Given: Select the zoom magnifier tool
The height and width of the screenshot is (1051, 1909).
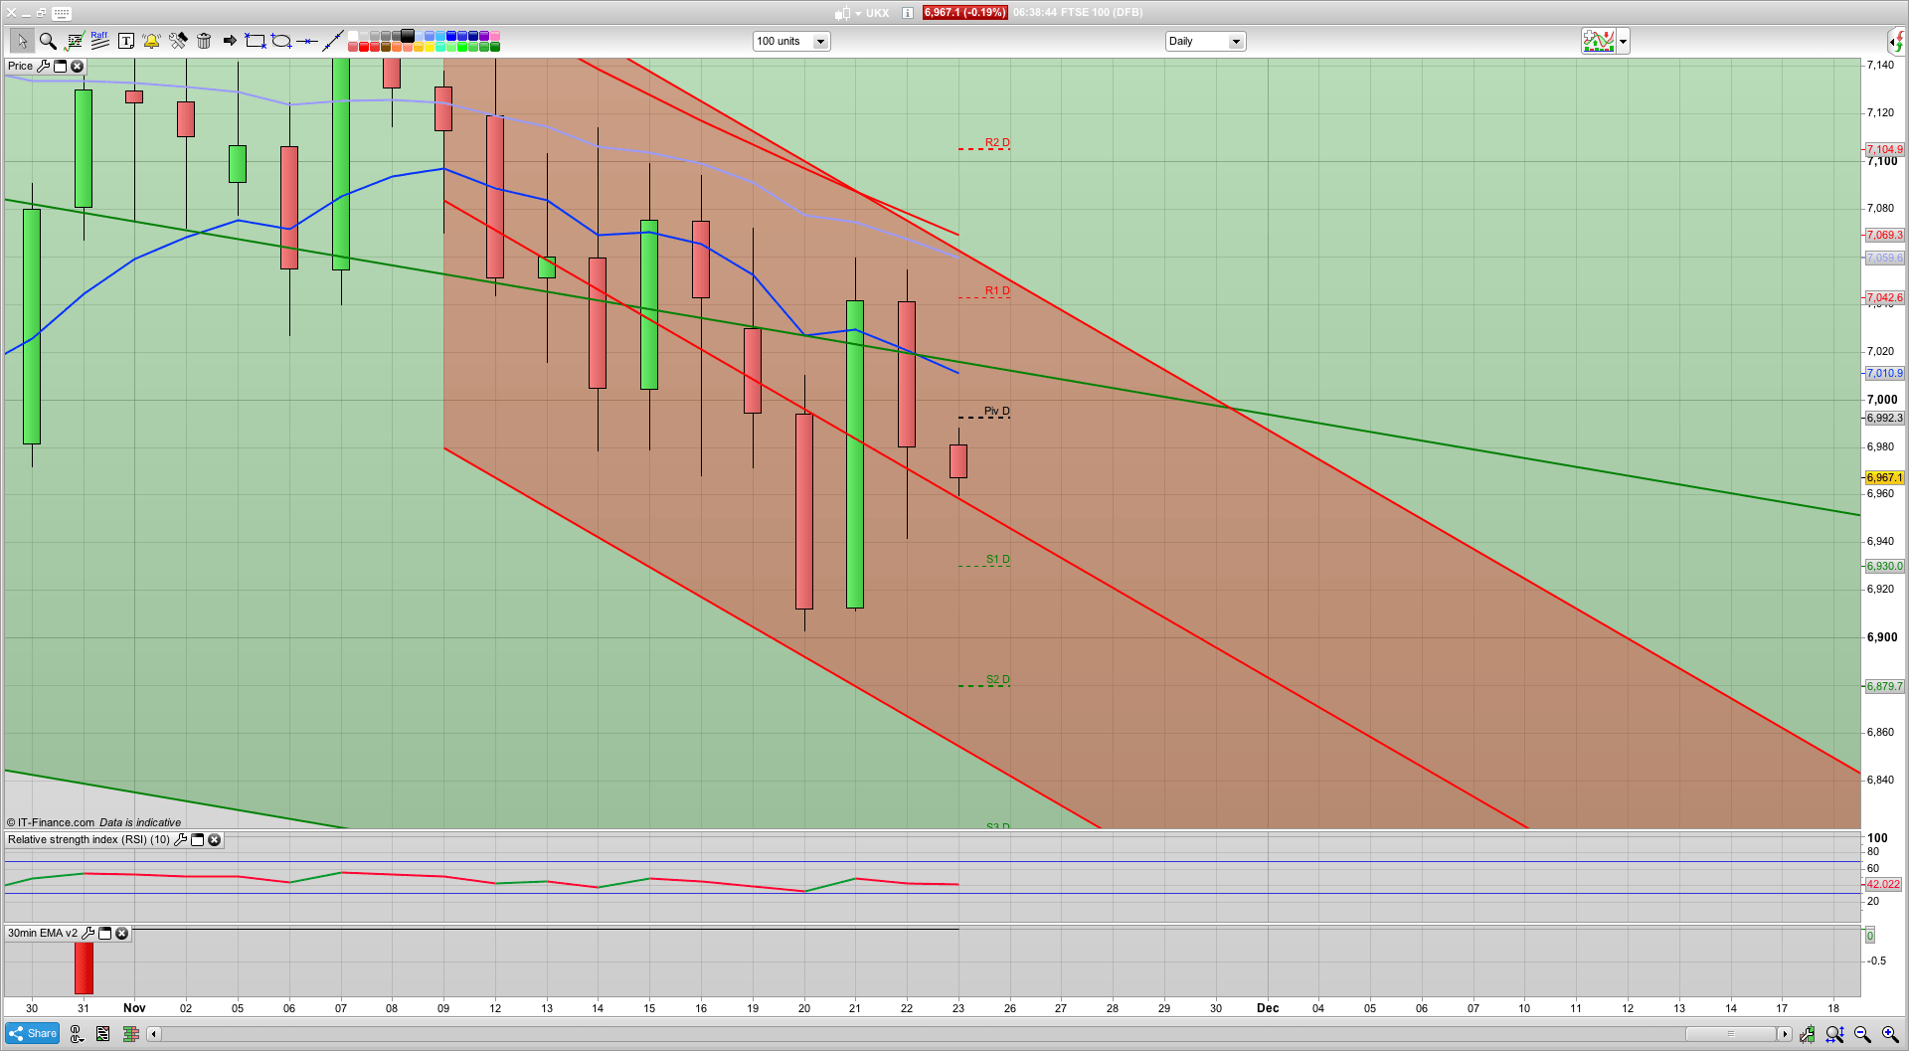Looking at the screenshot, I should tap(48, 41).
